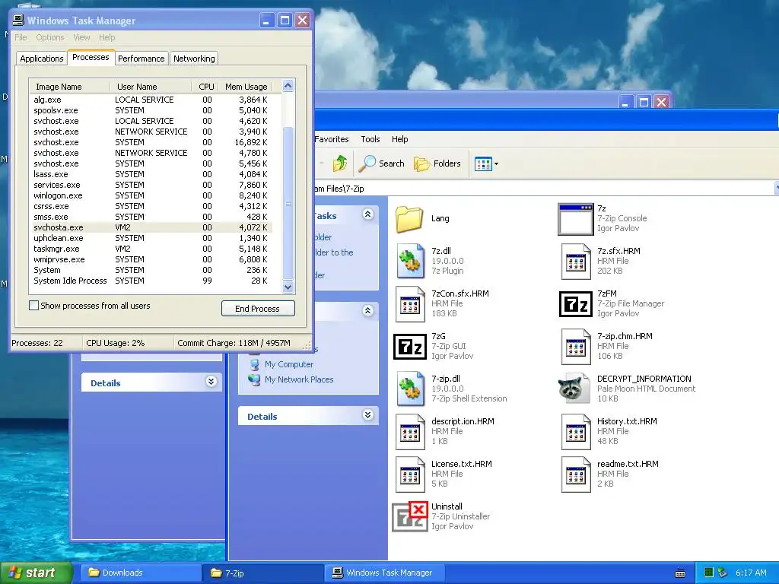Click the taskbar clock showing 6:17 AM
This screenshot has height=584, width=779.
pos(751,573)
